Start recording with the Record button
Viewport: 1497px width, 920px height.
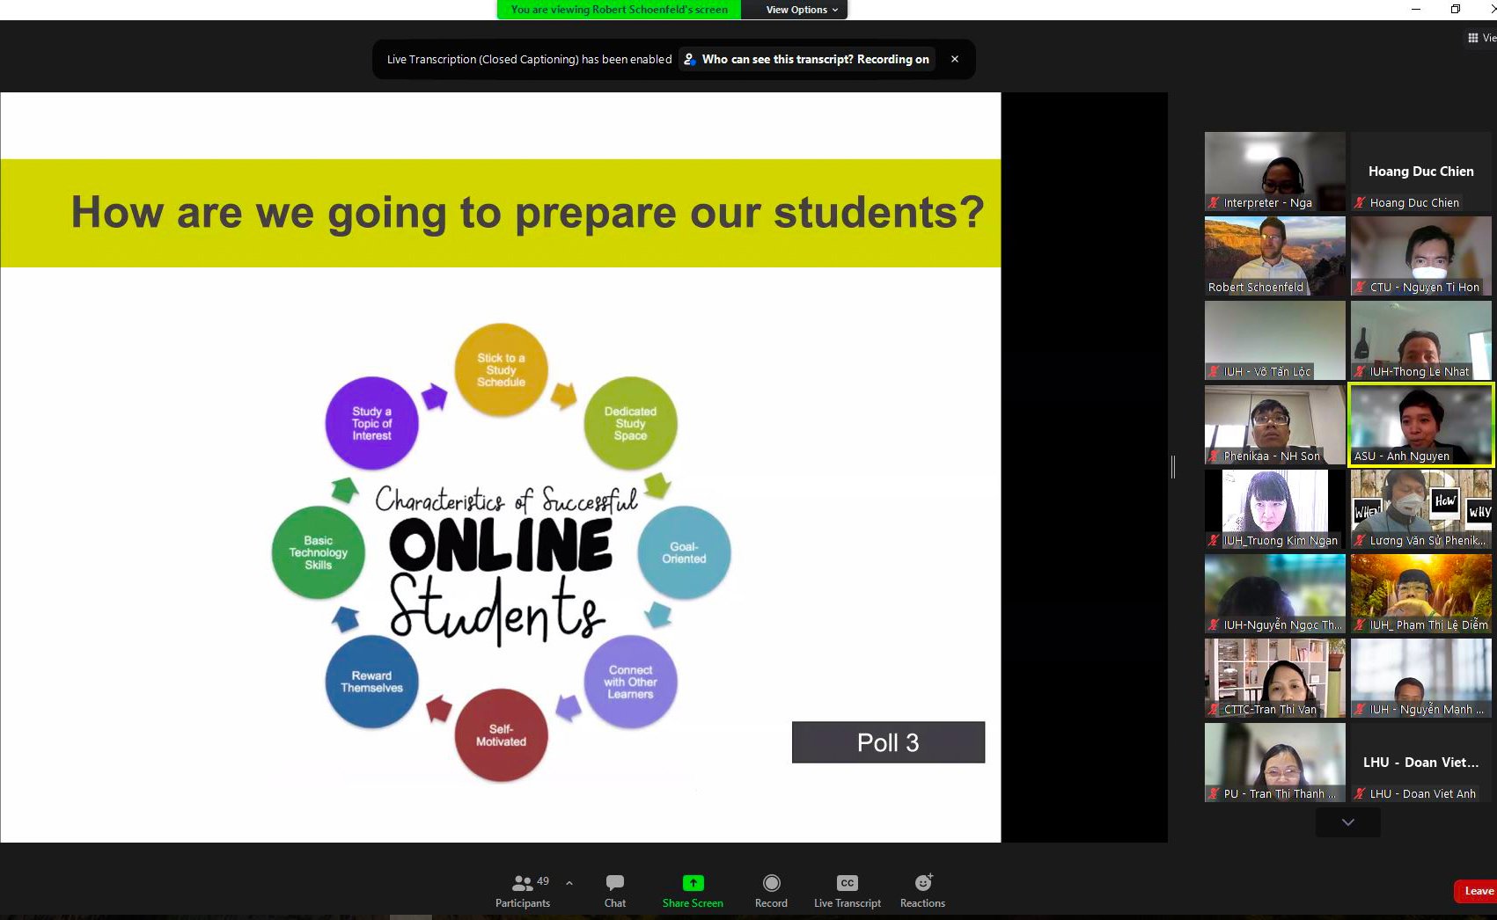coord(771,890)
